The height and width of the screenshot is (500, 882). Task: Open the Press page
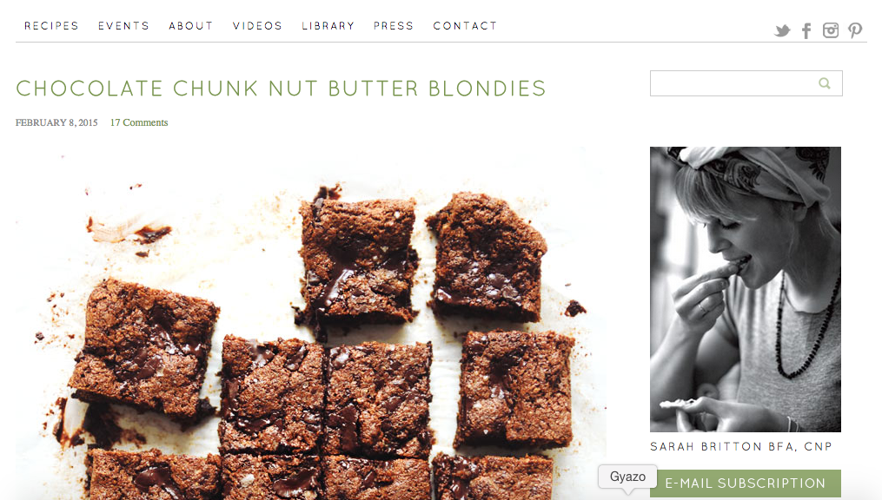(394, 26)
